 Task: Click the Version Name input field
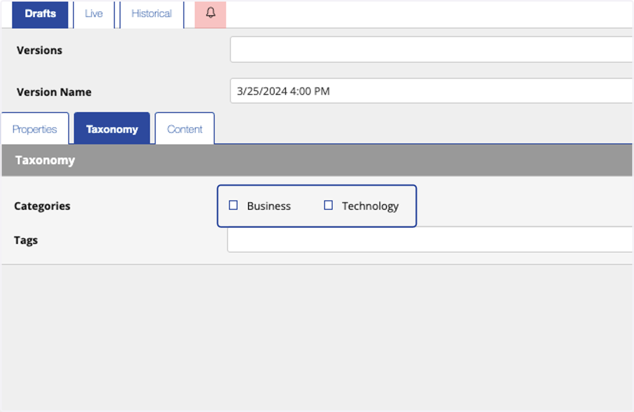[x=432, y=91]
